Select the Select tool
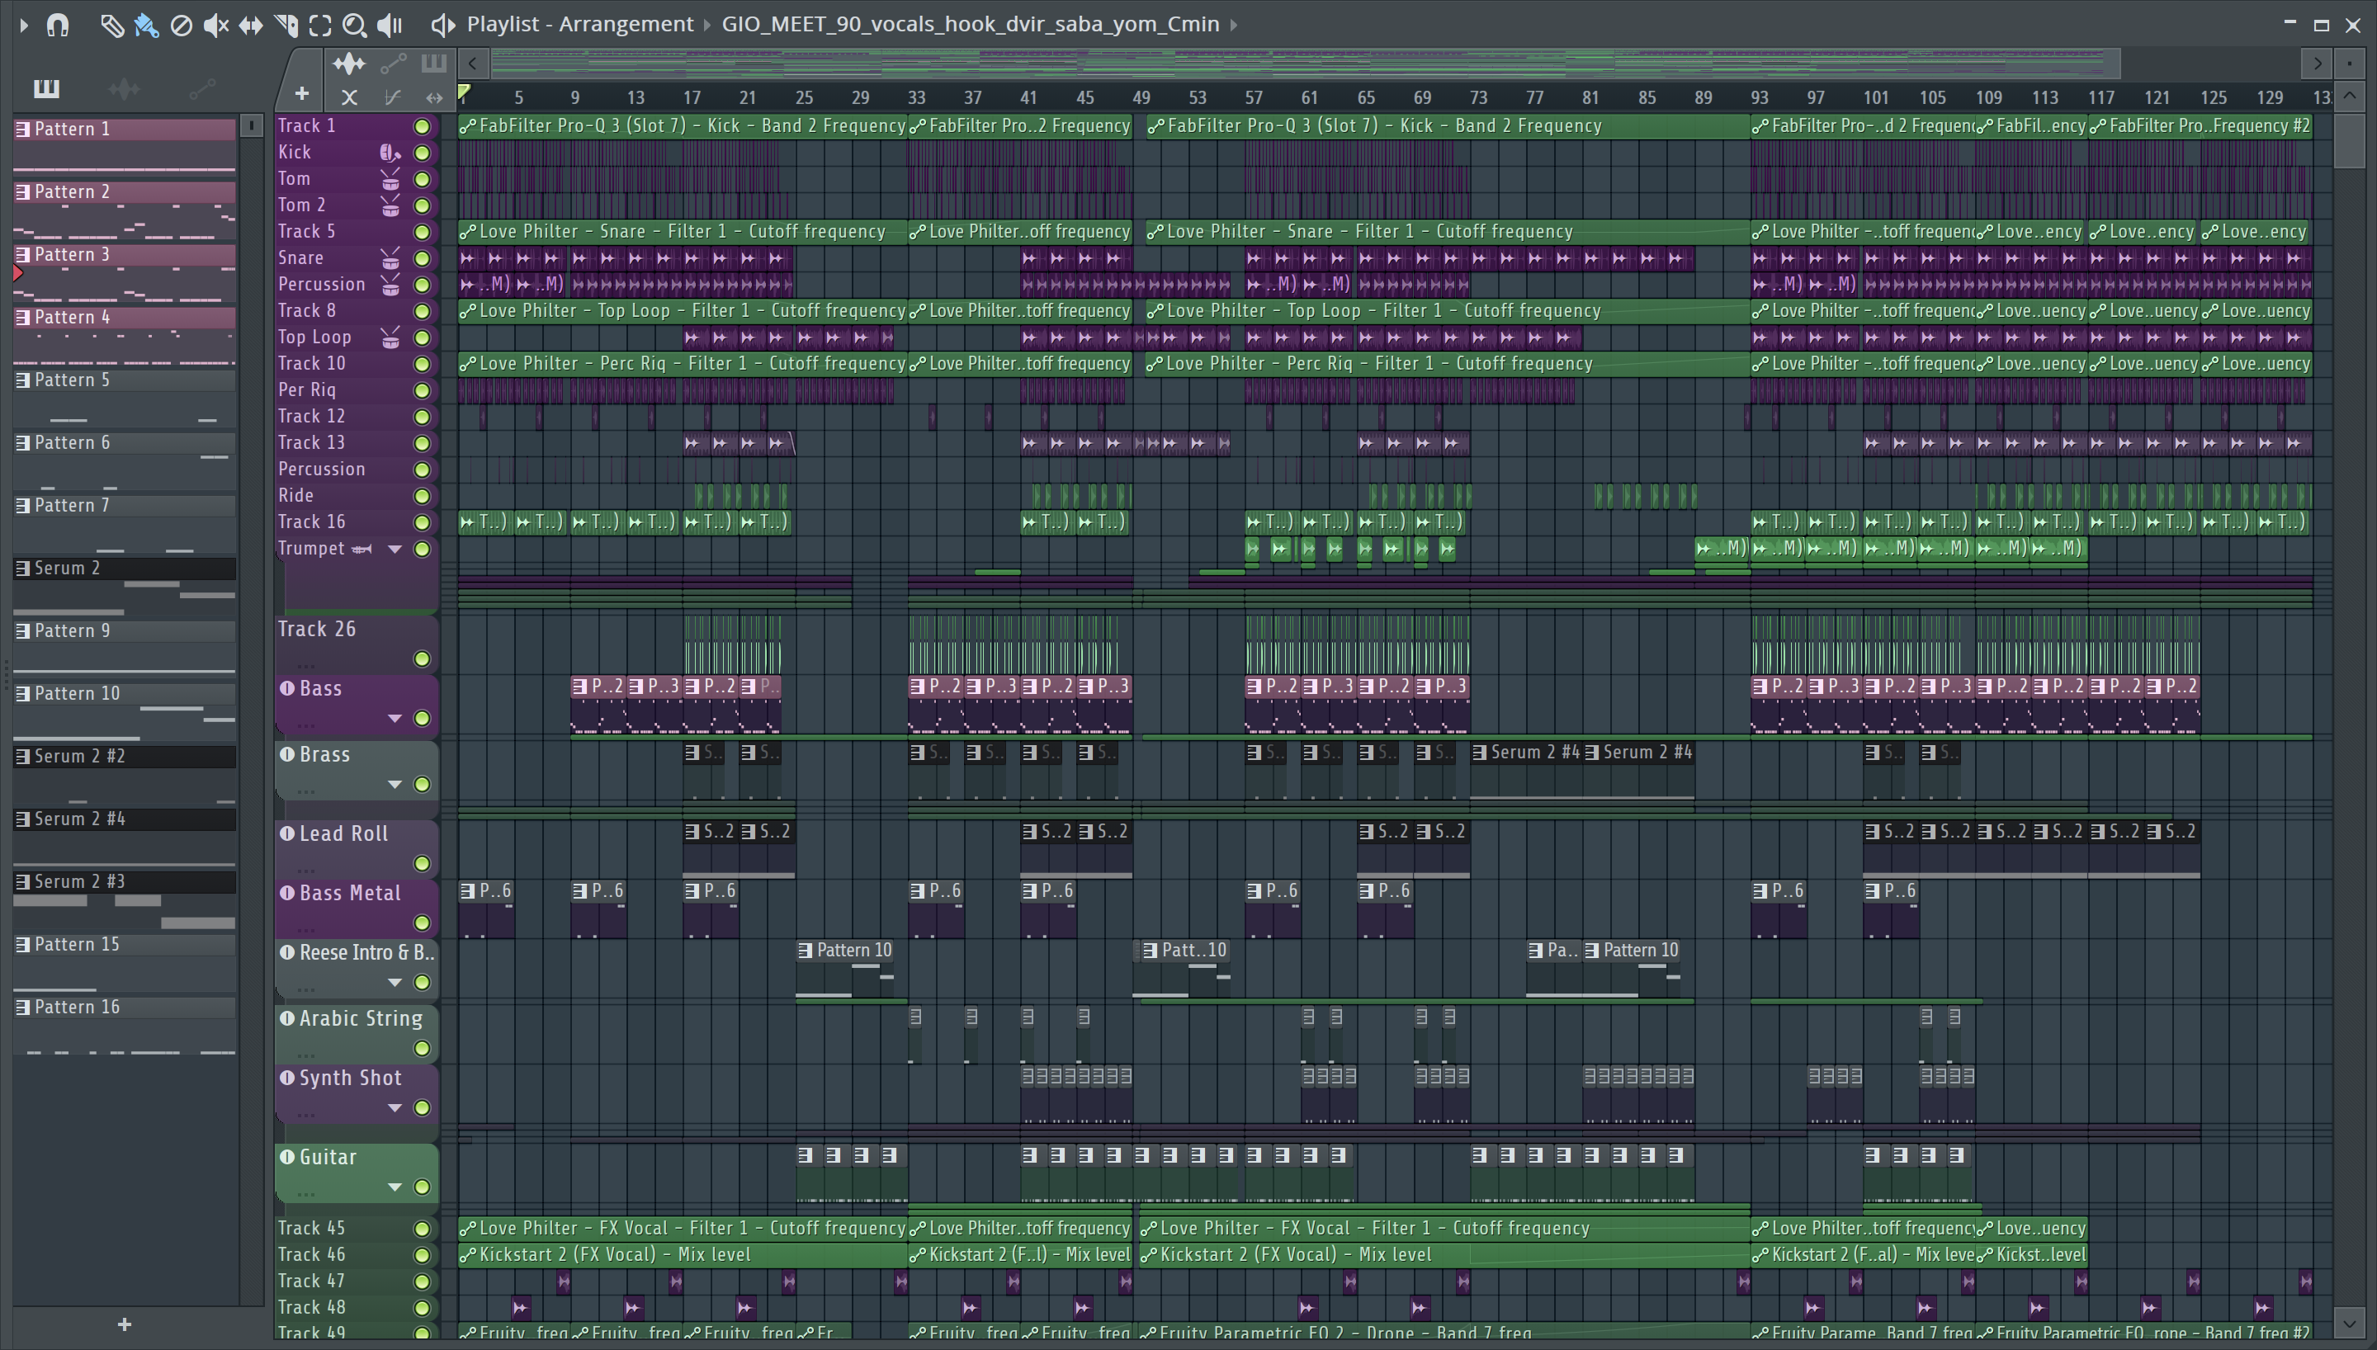Viewport: 2377px width, 1350px height. (320, 25)
